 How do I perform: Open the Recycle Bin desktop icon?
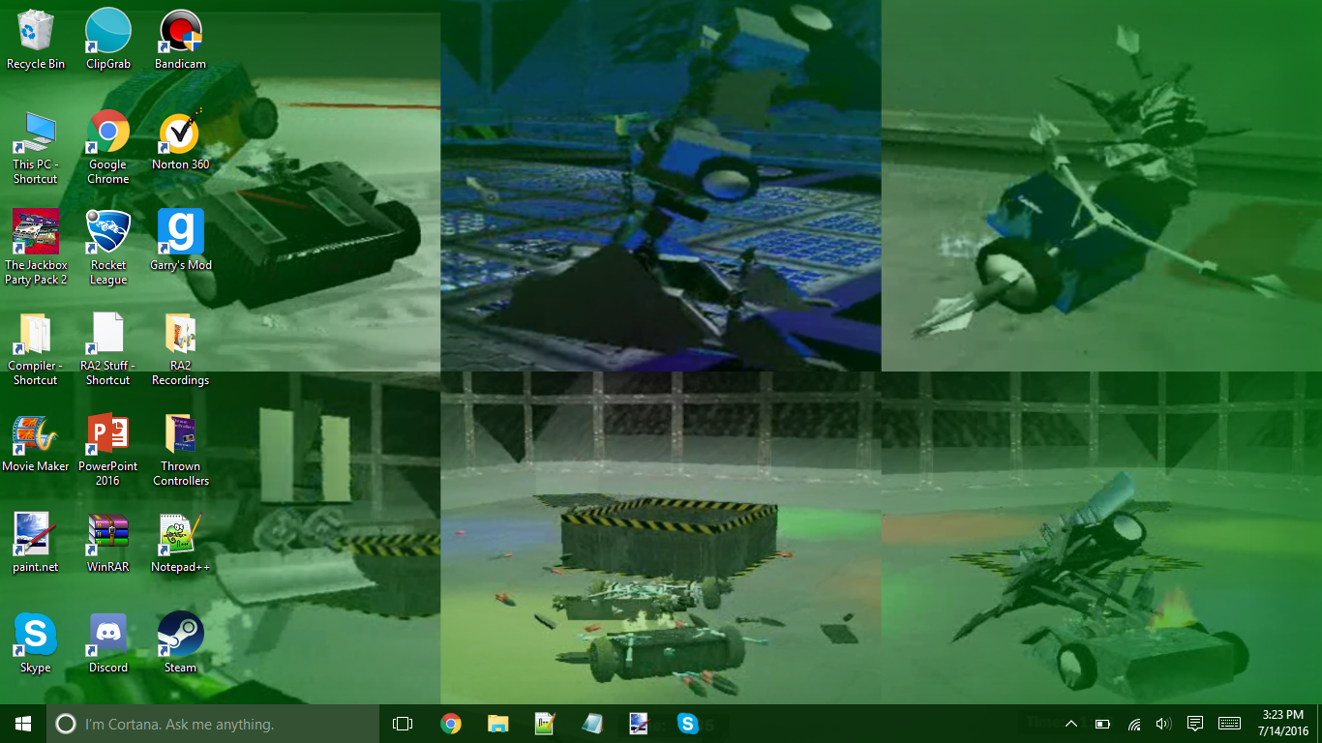pos(36,39)
